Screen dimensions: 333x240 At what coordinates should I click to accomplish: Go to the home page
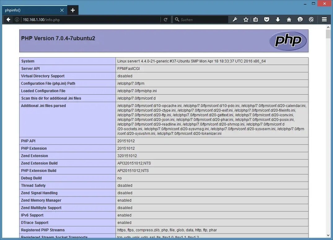coord(289,19)
